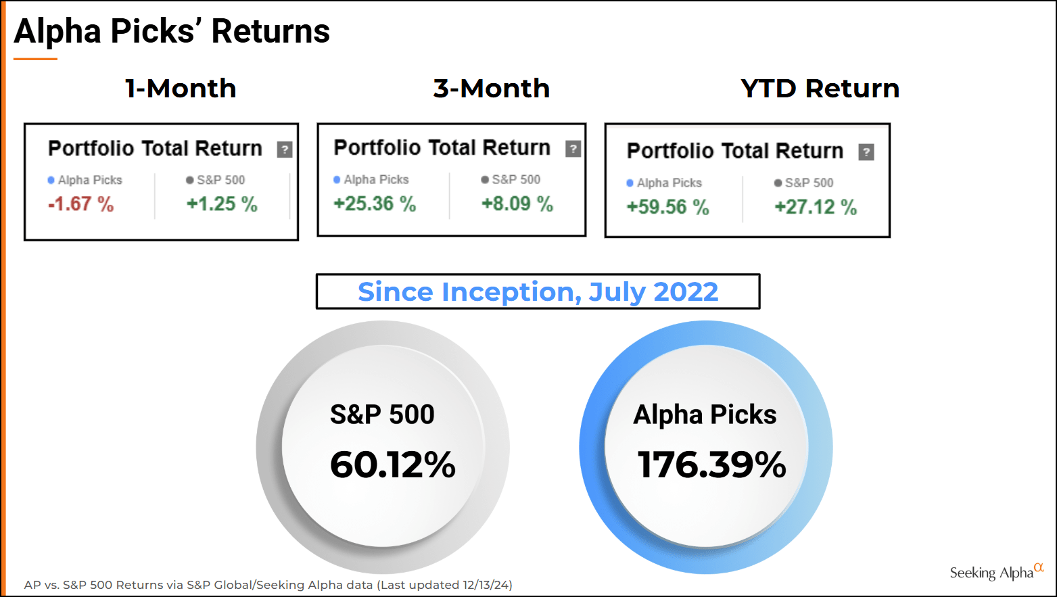
Task: Click the 3-Month Portfolio Total Return question mark
Action: coord(573,147)
